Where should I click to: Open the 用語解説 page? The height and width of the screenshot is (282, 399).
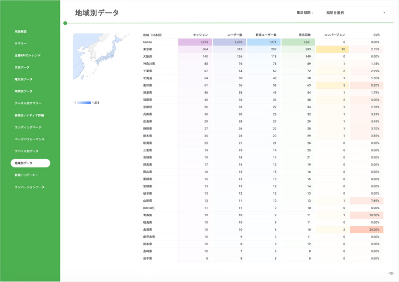pyautogui.click(x=20, y=32)
